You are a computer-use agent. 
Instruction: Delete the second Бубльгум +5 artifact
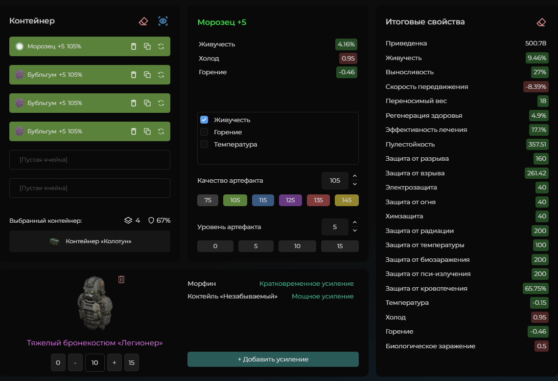[x=134, y=103]
